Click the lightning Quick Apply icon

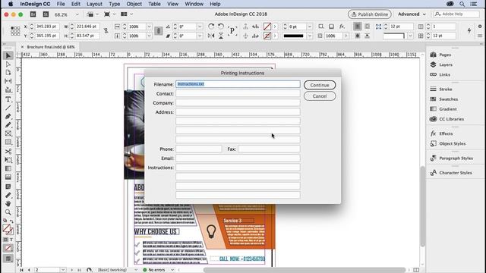[469, 30]
